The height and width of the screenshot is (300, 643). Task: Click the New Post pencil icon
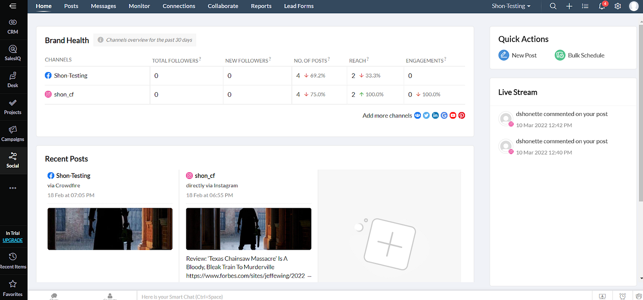point(504,55)
